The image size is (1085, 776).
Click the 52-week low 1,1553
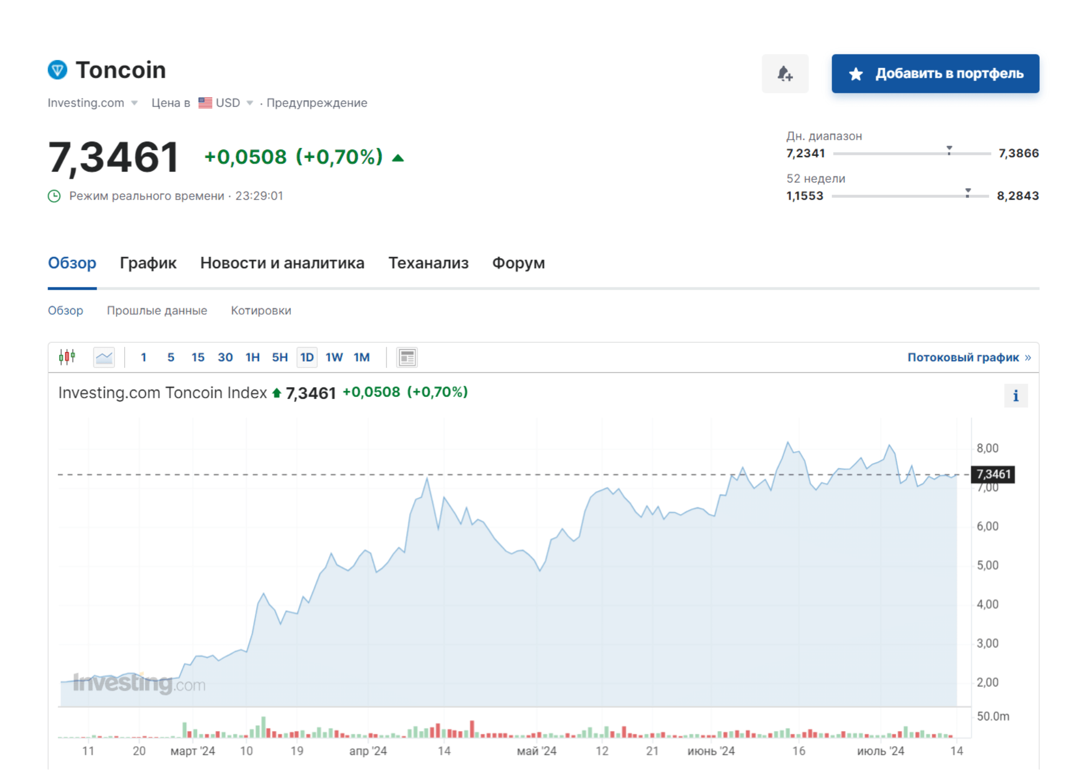(804, 196)
